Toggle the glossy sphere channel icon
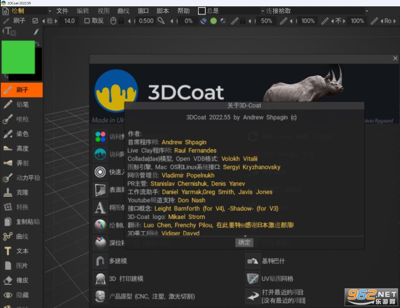The height and width of the screenshot is (308, 400). click(x=223, y=21)
